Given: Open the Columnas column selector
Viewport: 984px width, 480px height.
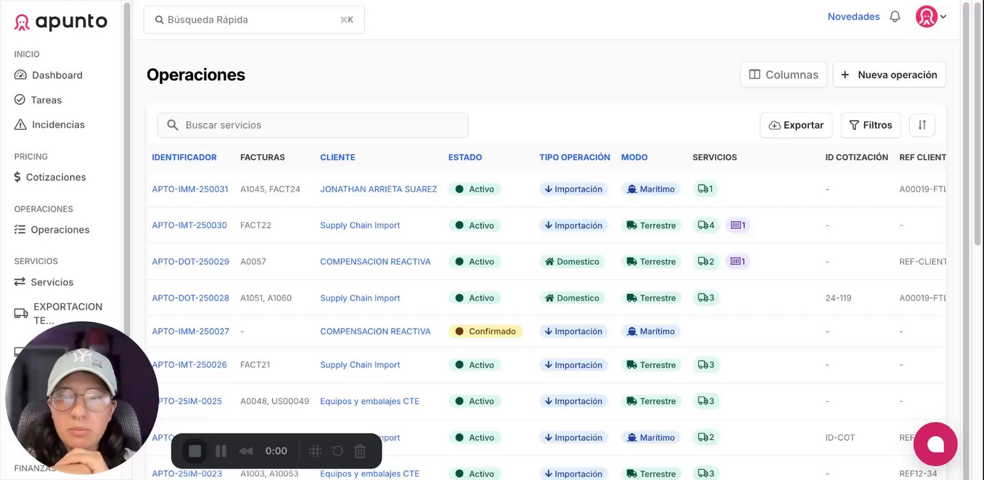Looking at the screenshot, I should (x=784, y=75).
